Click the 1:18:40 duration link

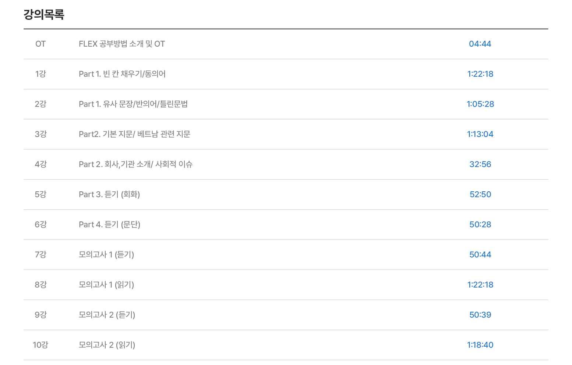pyautogui.click(x=480, y=345)
